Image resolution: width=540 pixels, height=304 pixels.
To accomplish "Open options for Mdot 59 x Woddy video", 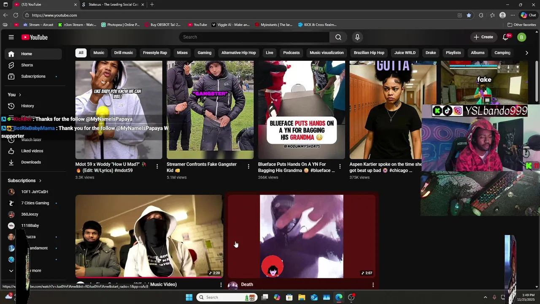I will coord(157,166).
